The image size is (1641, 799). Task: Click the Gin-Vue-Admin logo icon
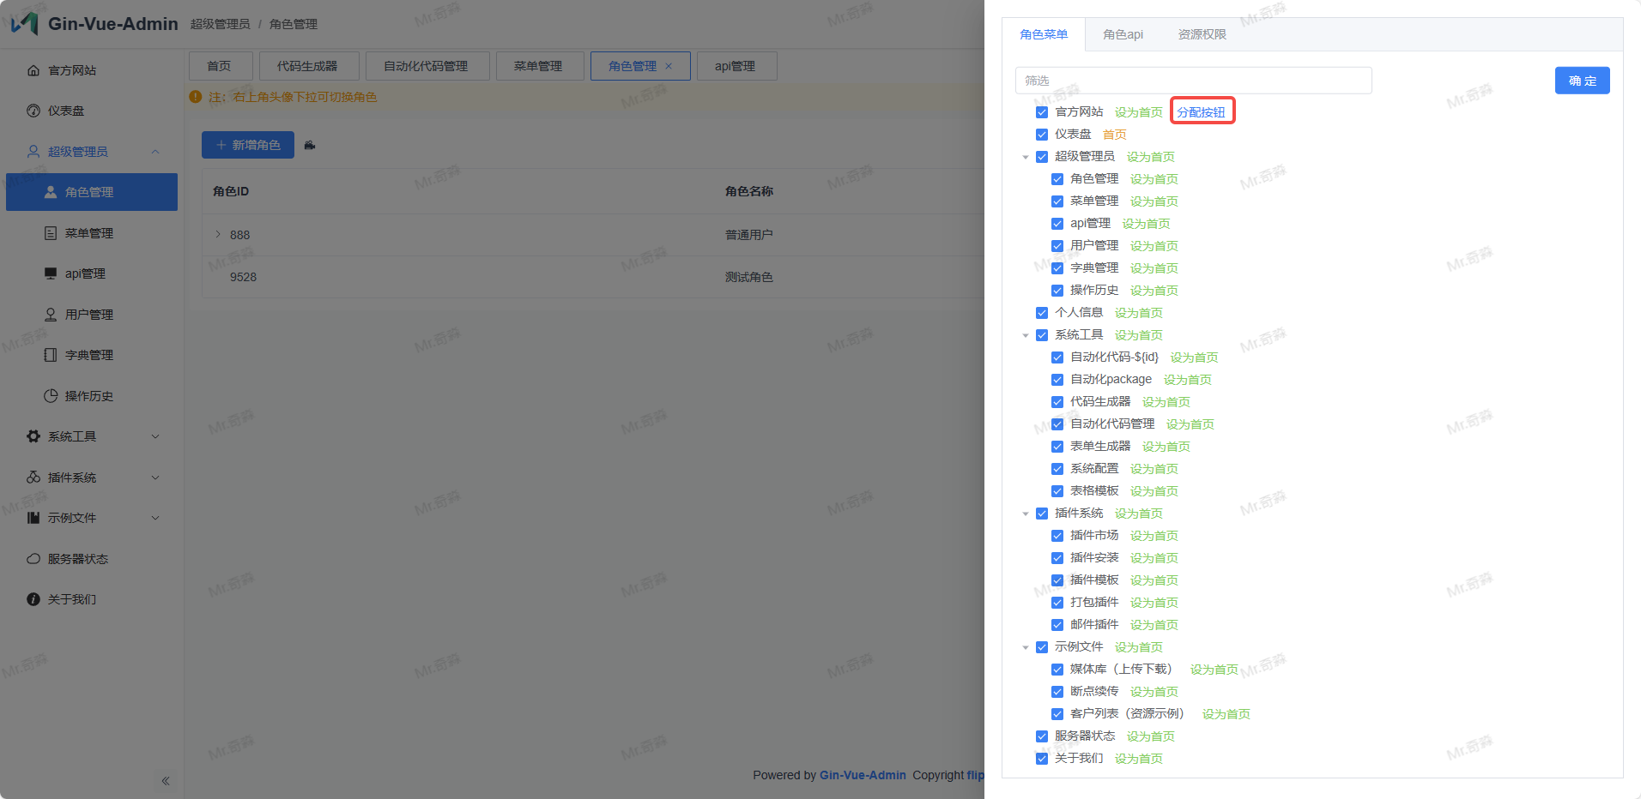25,23
